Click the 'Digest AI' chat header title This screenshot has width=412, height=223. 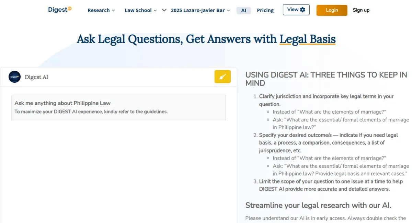tap(36, 77)
